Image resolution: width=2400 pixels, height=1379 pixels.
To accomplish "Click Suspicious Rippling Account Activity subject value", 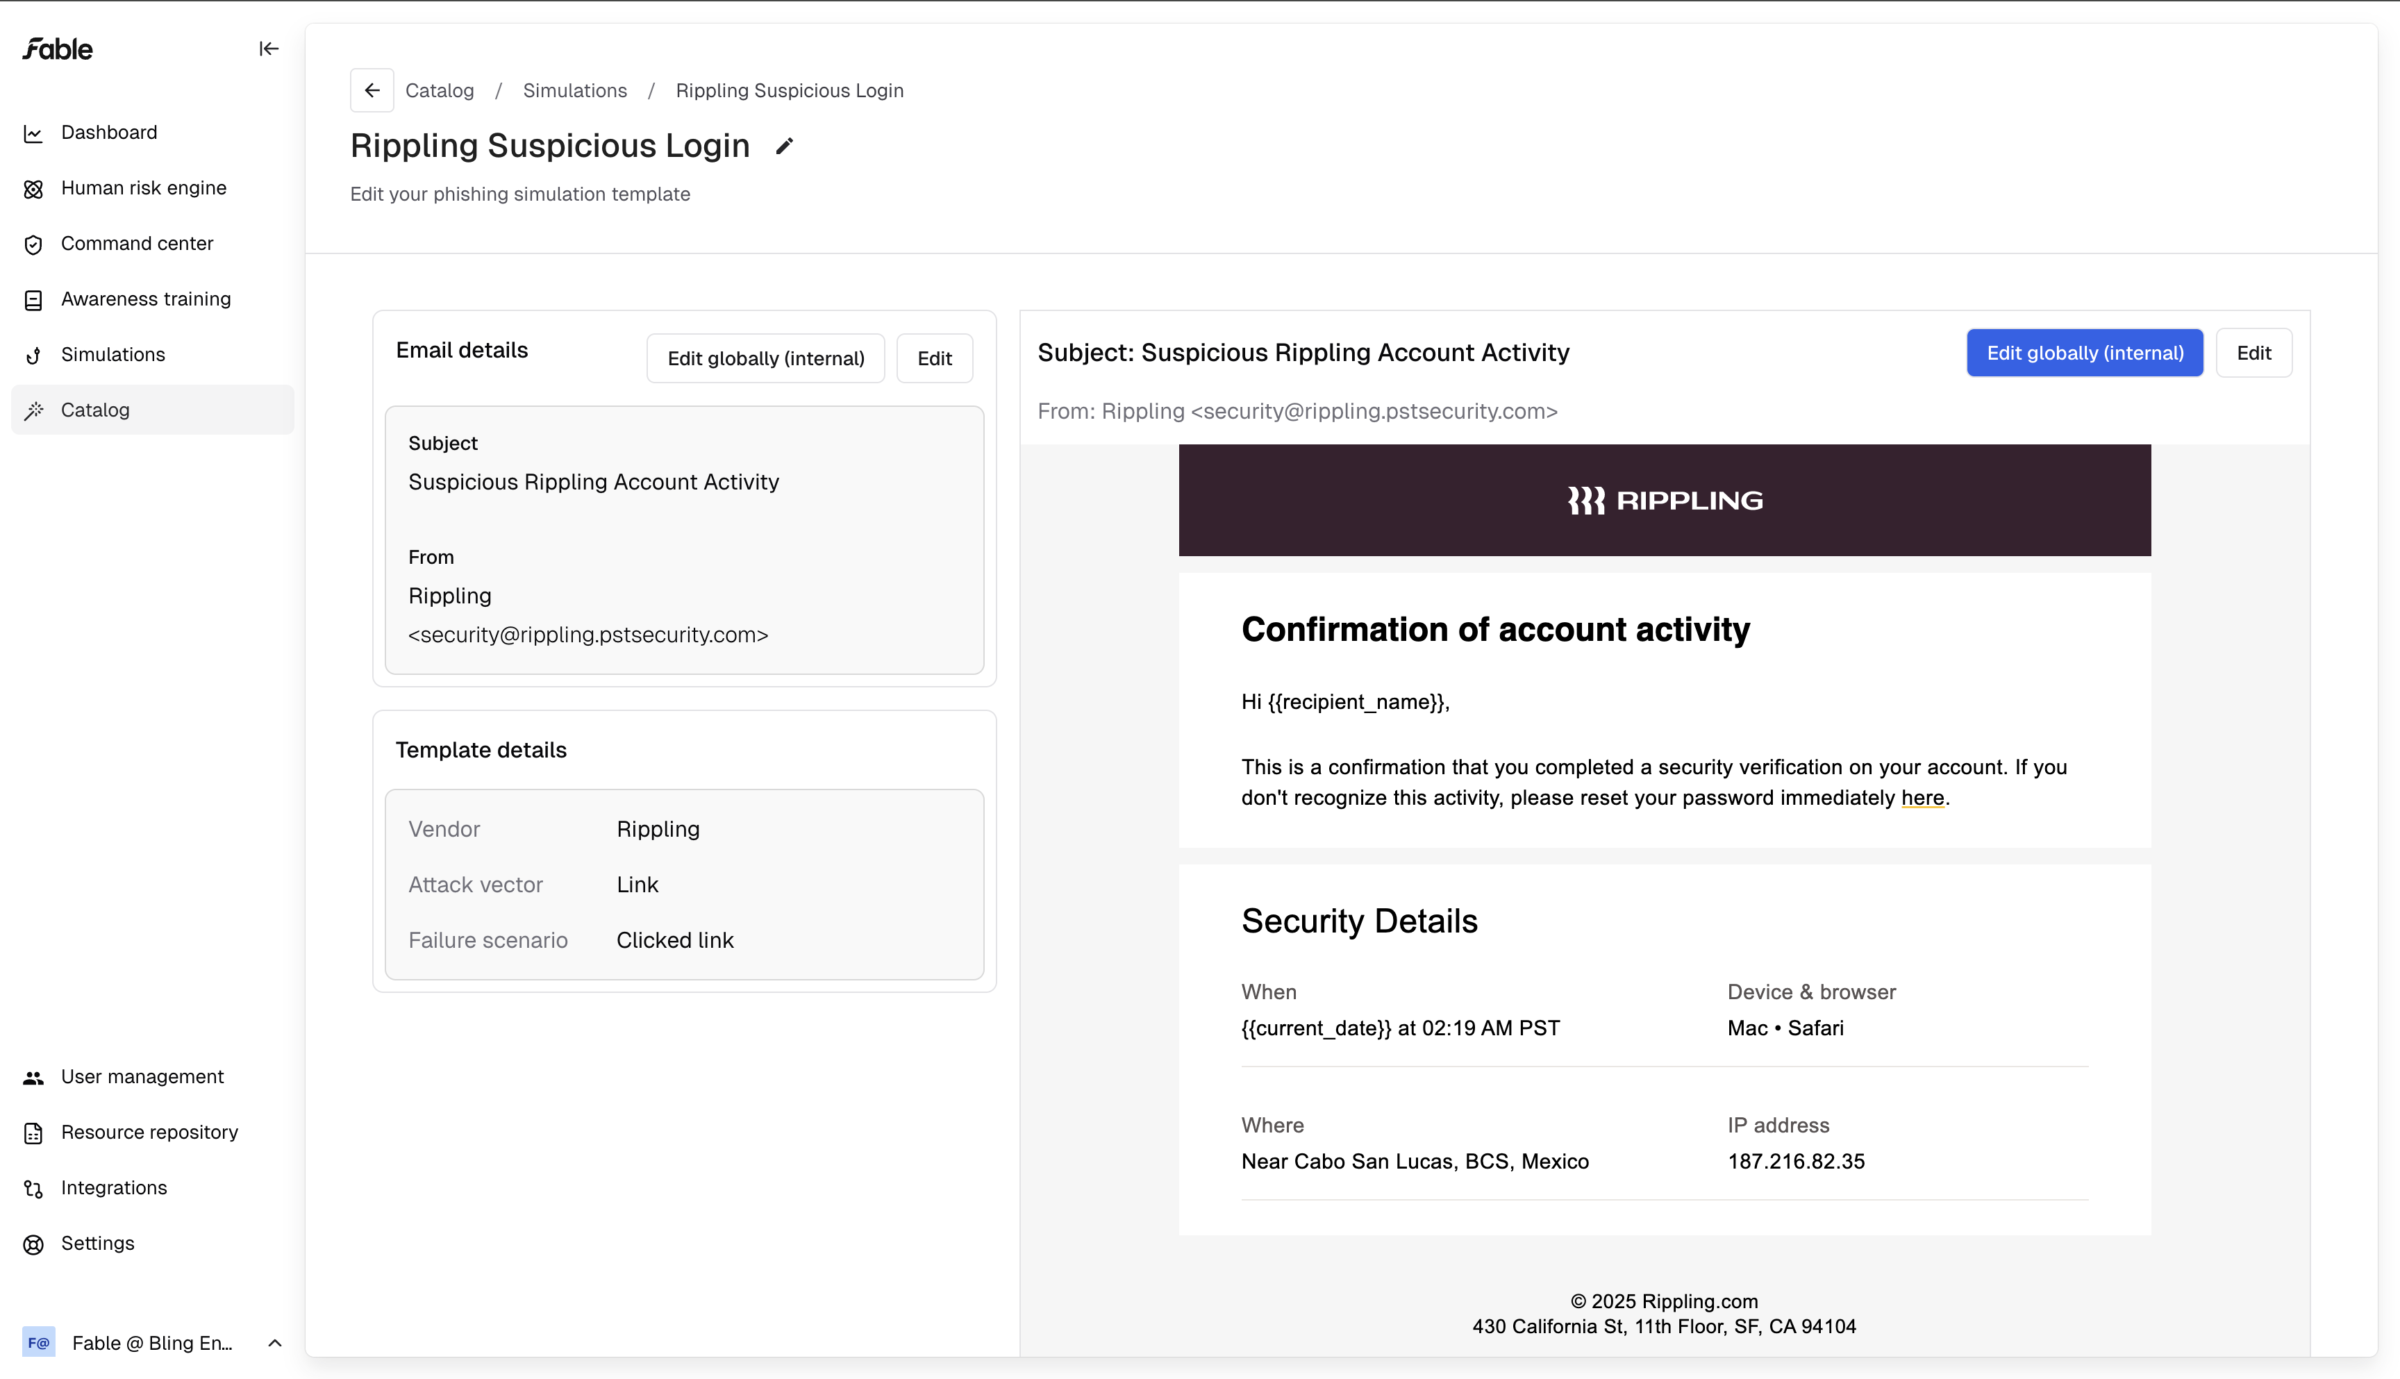I will (x=594, y=482).
